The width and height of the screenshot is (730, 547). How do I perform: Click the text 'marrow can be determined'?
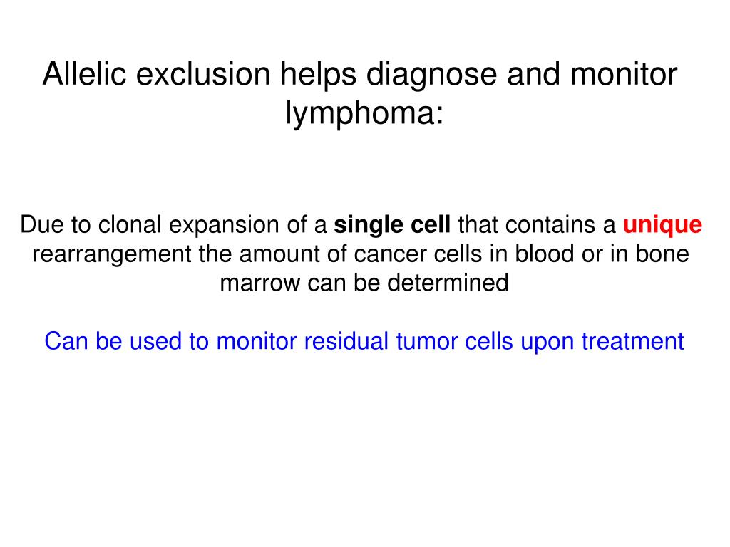(364, 283)
